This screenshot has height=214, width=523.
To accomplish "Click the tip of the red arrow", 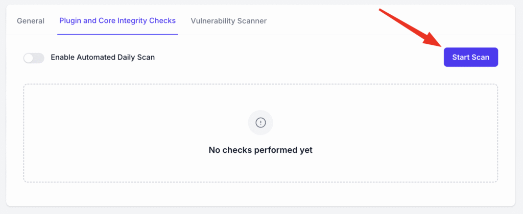I will coord(440,46).
